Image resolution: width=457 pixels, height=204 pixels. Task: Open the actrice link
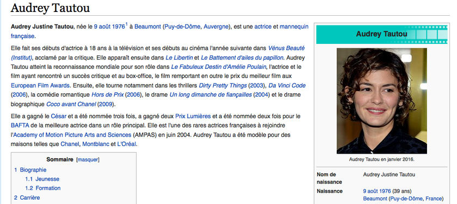tap(263, 27)
